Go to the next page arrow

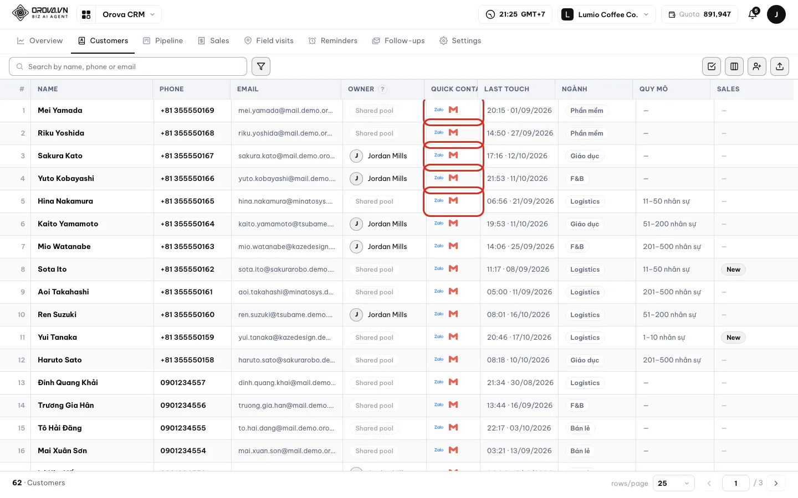point(776,483)
